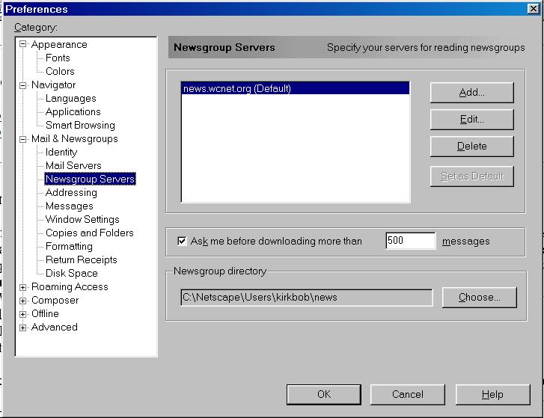Screen dimensions: 544x418
Task: Delete the selected newsgroup server
Action: (471, 147)
